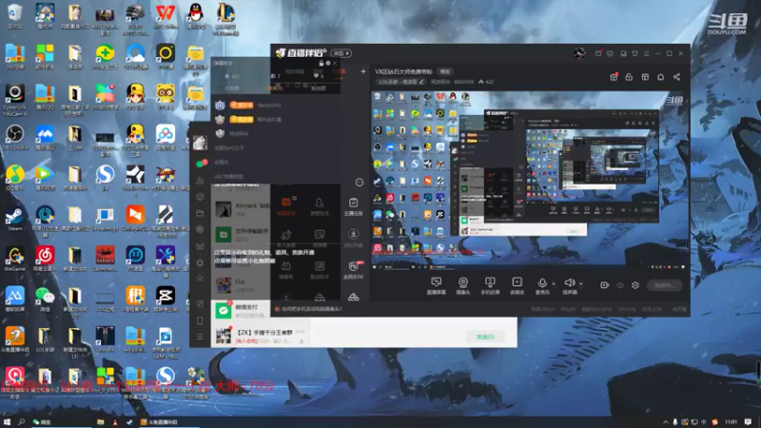Open the virtual avatar download icon
Image resolution: width=761 pixels, height=428 pixels.
[x=353, y=238]
